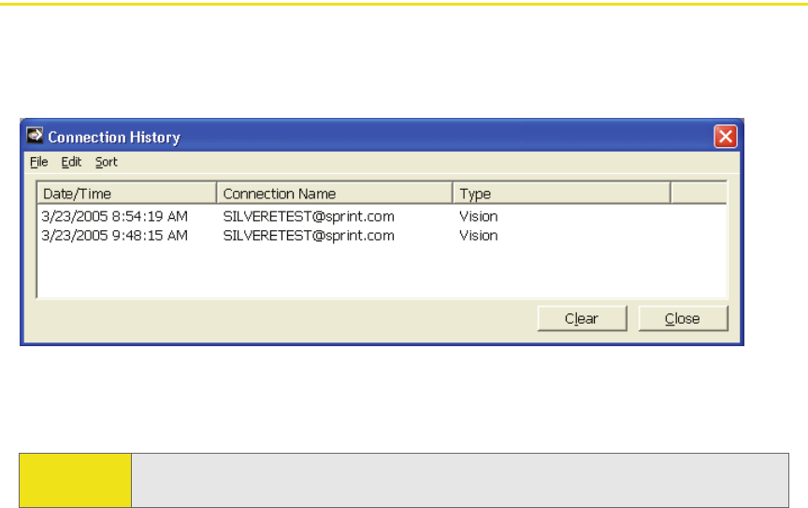Click the Connection History title text
This screenshot has height=508, width=808.
[114, 138]
